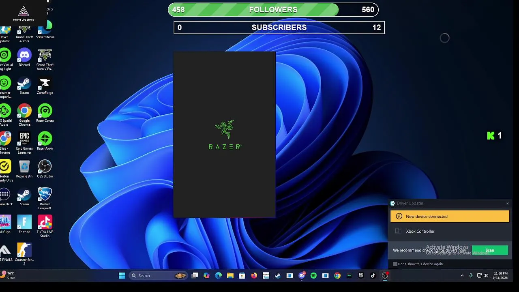
Task: Launch Rocket League from the desktop
Action: tap(45, 199)
